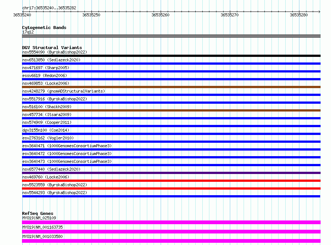Click the blue bar under nsv574909

[x=171, y=126]
